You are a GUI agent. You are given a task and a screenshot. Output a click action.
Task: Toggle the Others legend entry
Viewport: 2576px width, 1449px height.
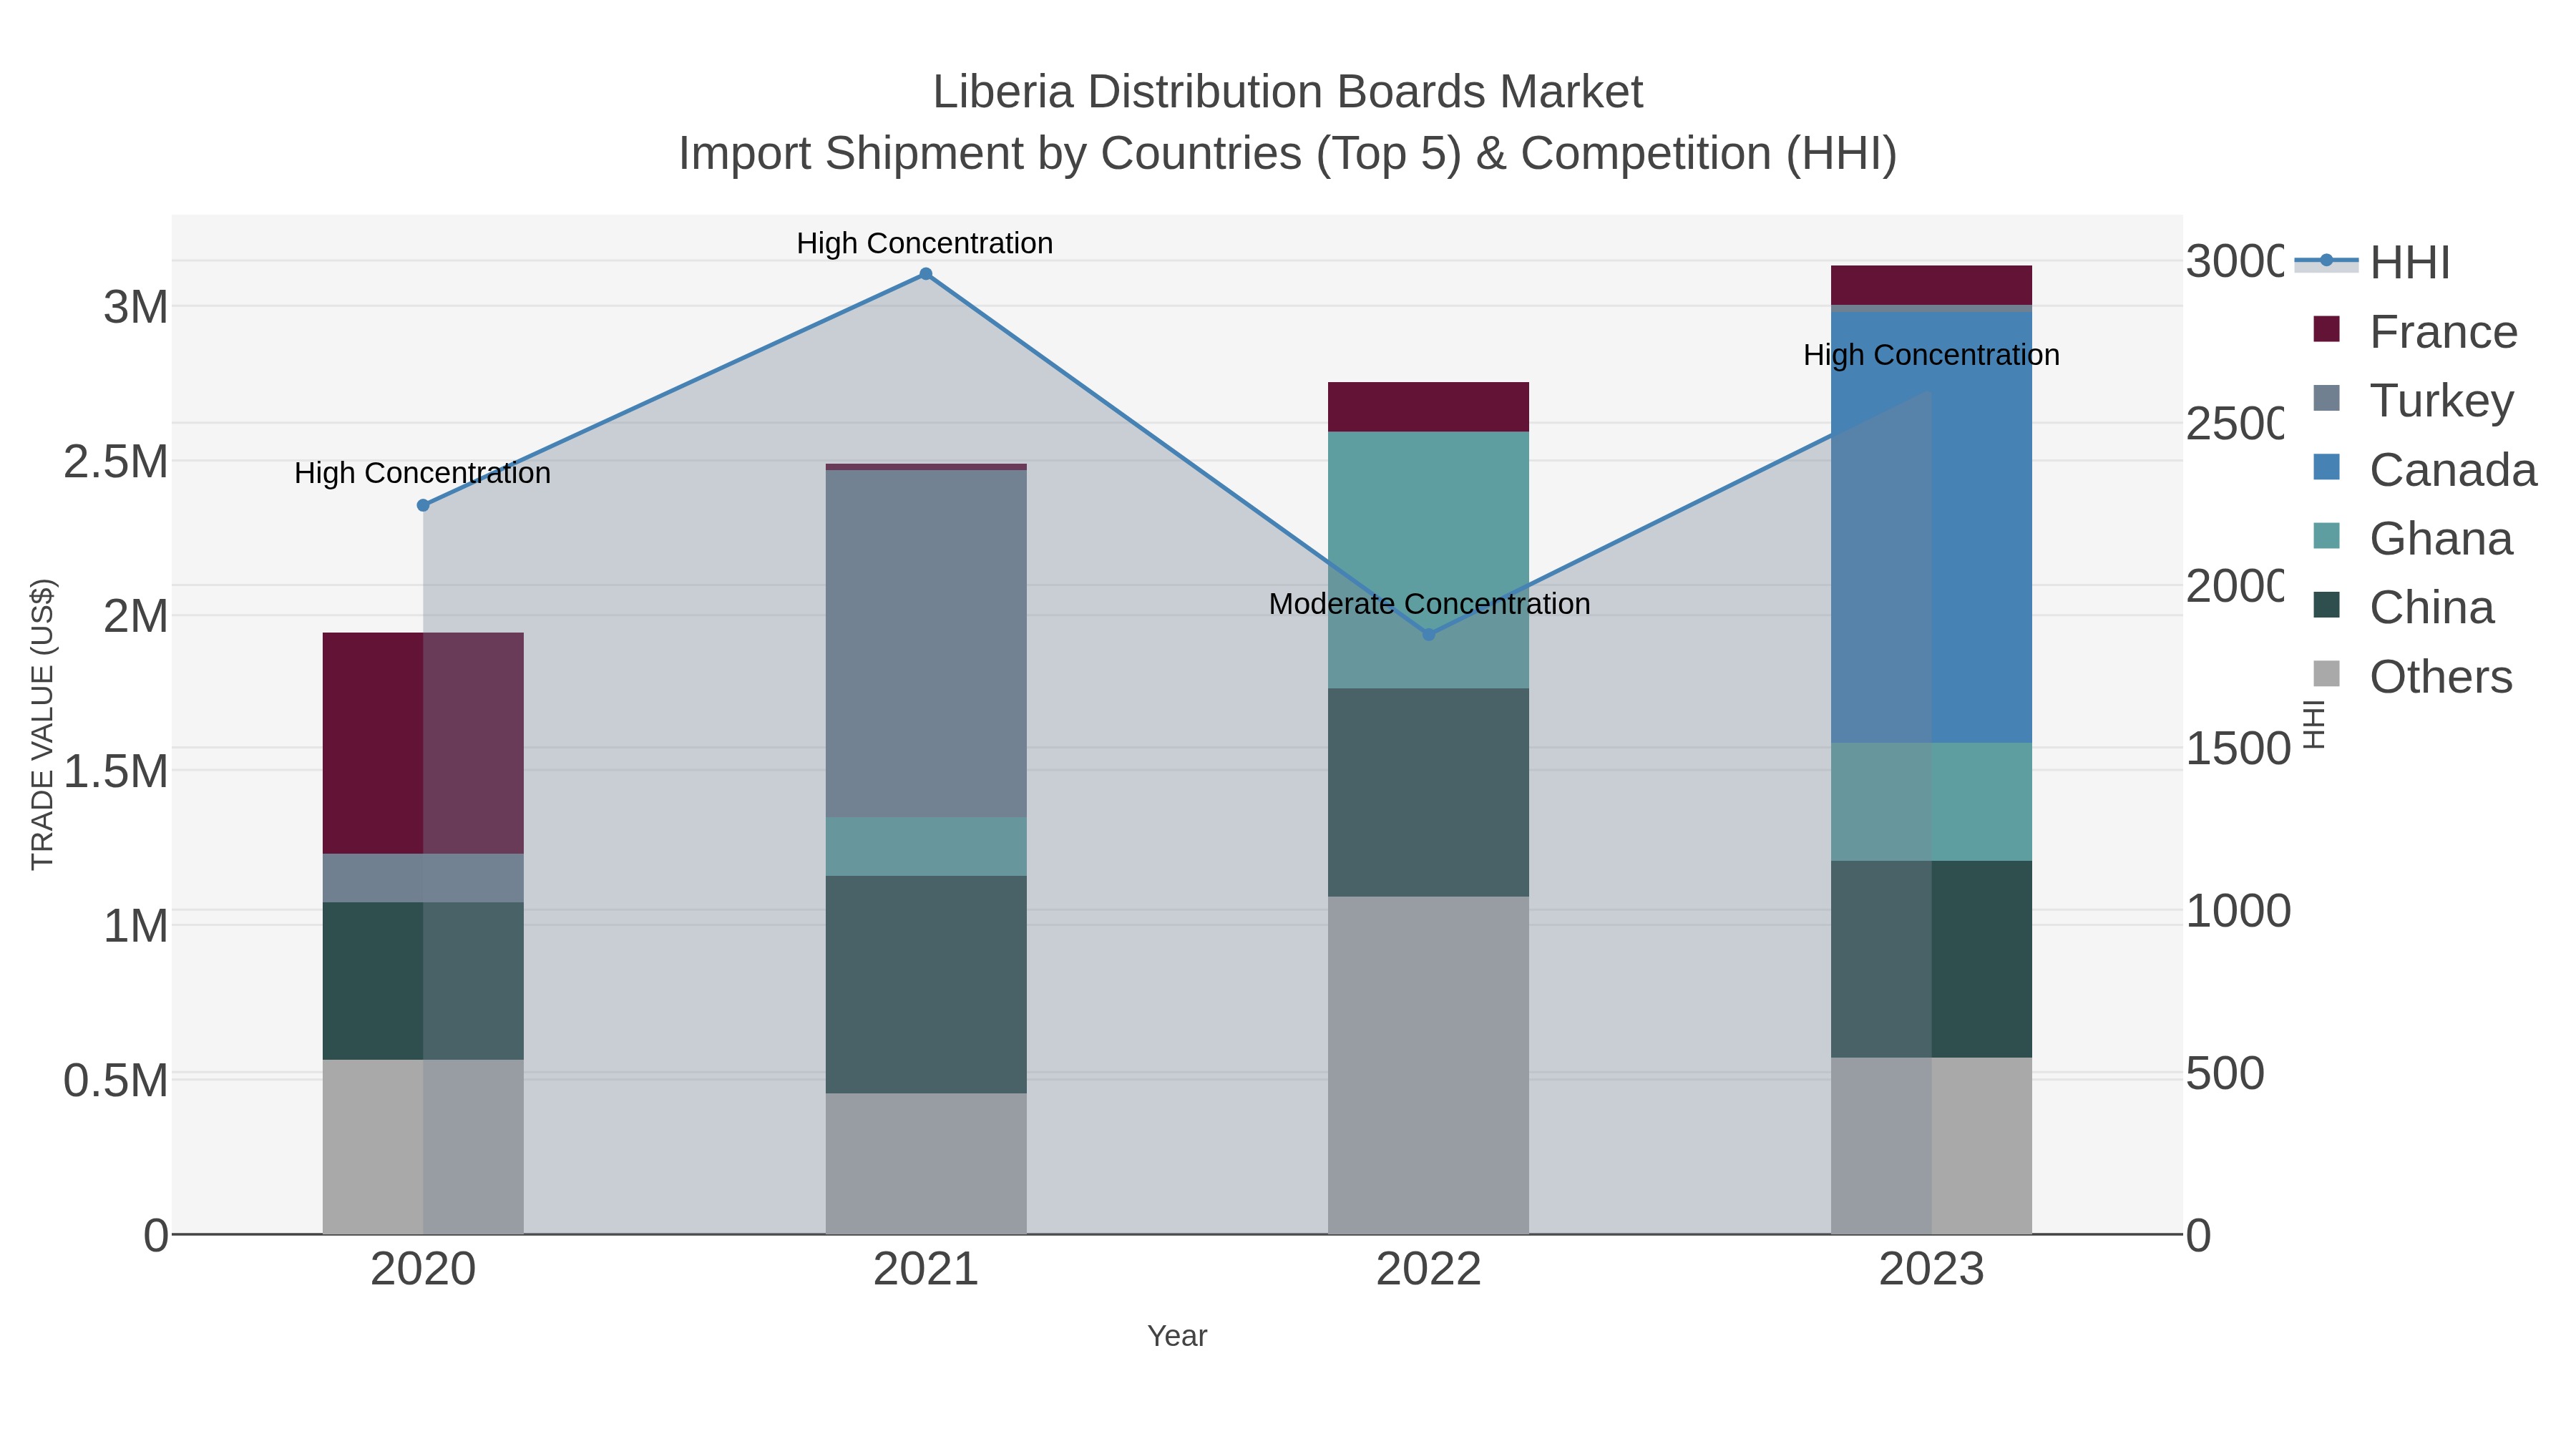2413,677
